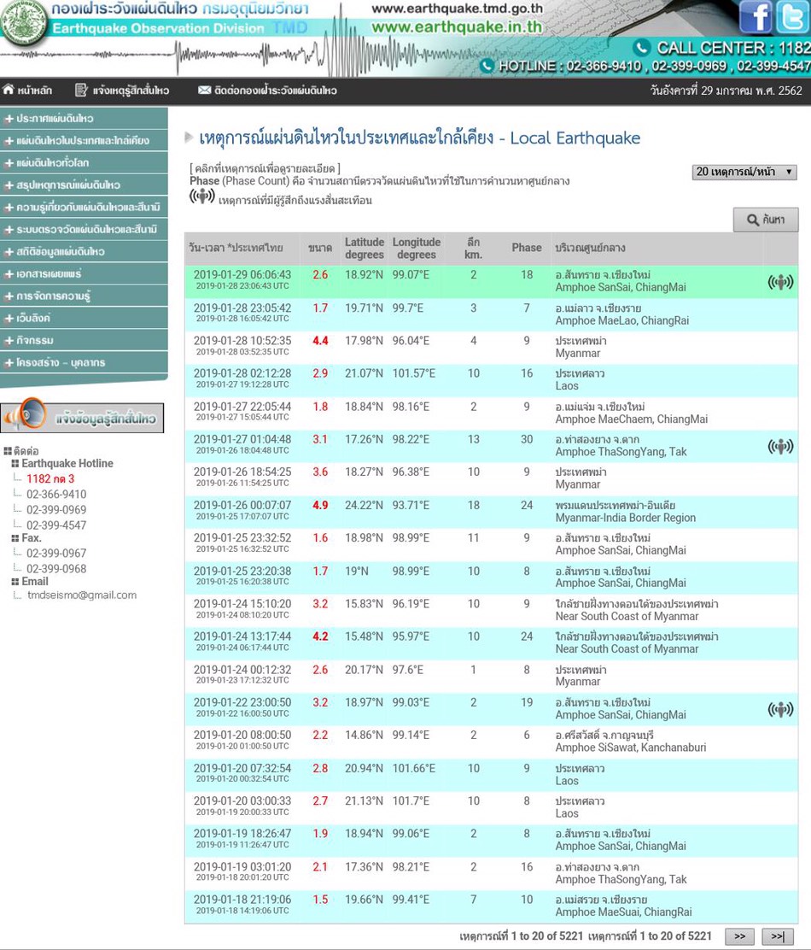Viewport: 811px width, 950px height.
Task: Click the felt-shaking icon on the SanSai 06:06:43 row
Action: coord(780,282)
